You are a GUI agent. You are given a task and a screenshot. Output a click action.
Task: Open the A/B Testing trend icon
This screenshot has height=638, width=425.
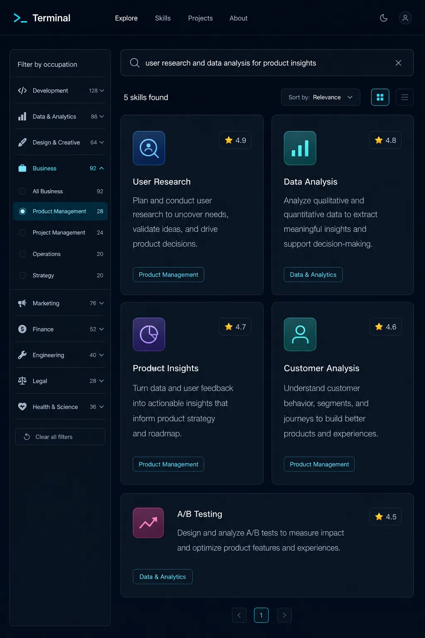(x=148, y=523)
